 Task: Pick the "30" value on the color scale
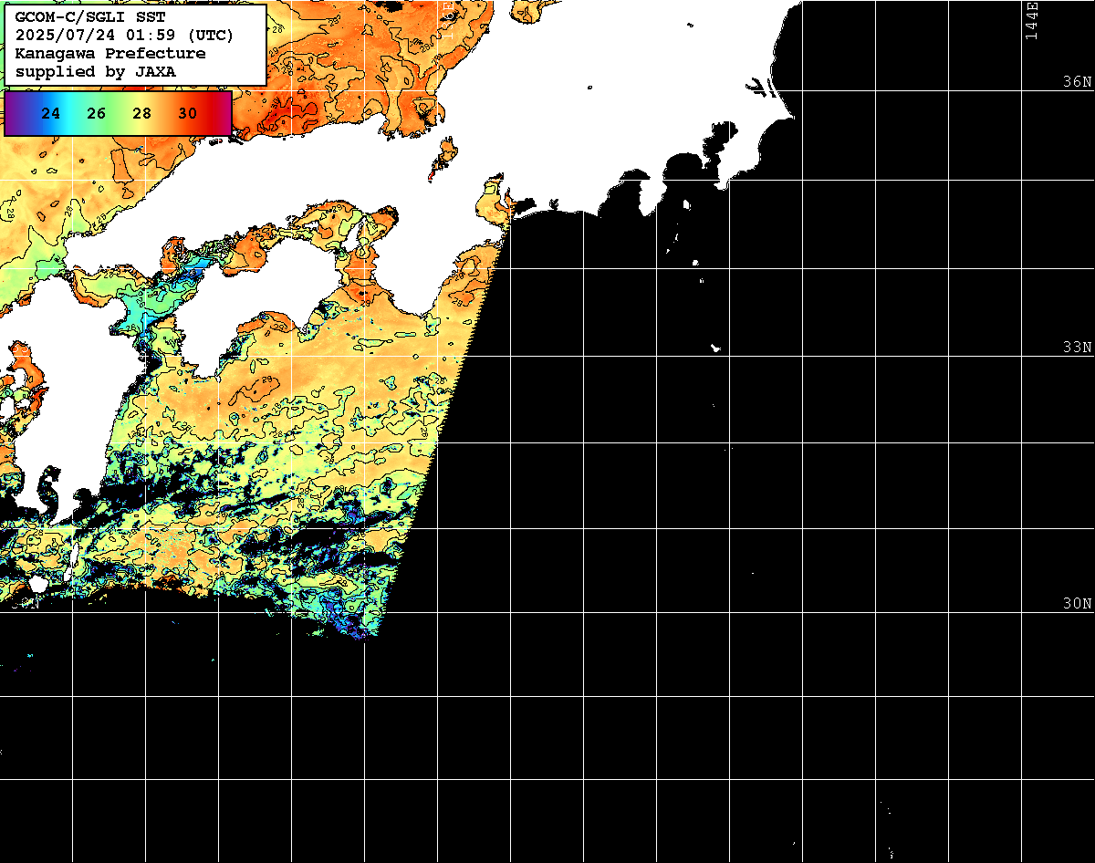(x=188, y=114)
